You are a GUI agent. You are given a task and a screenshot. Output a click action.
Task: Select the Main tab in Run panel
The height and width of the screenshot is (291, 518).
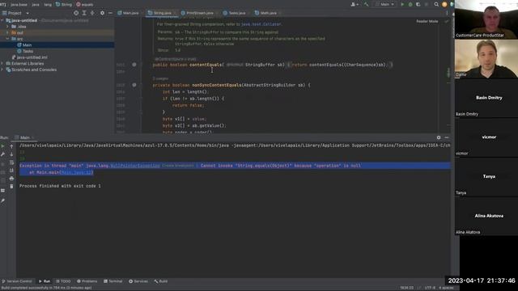[x=25, y=137]
